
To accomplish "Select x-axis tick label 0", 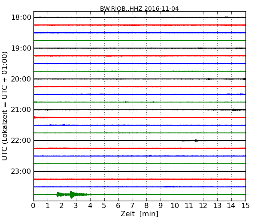I will click(33, 205).
